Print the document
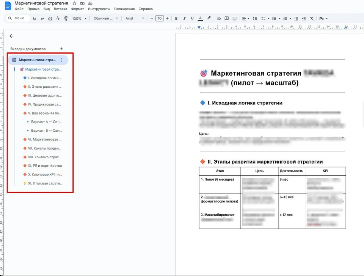This screenshot has height=276, width=364. coord(50,19)
